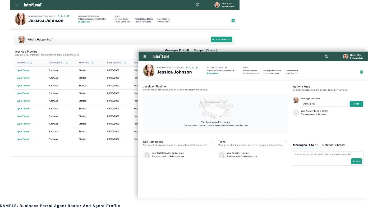The image size is (368, 208).
Task: Click the Start a FastTrack button
Action: coord(222,39)
